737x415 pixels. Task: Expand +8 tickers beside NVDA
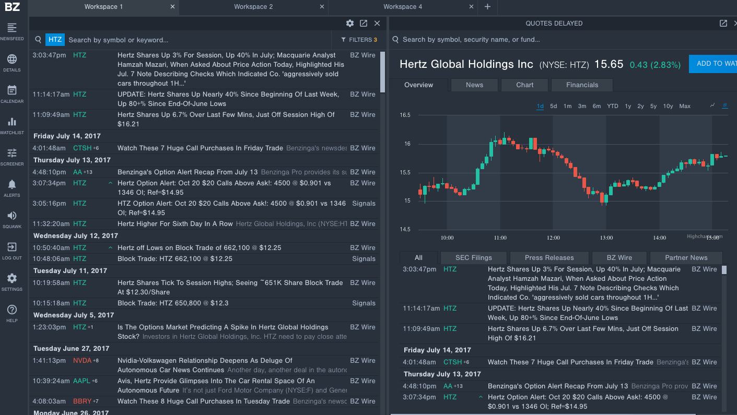click(x=96, y=361)
